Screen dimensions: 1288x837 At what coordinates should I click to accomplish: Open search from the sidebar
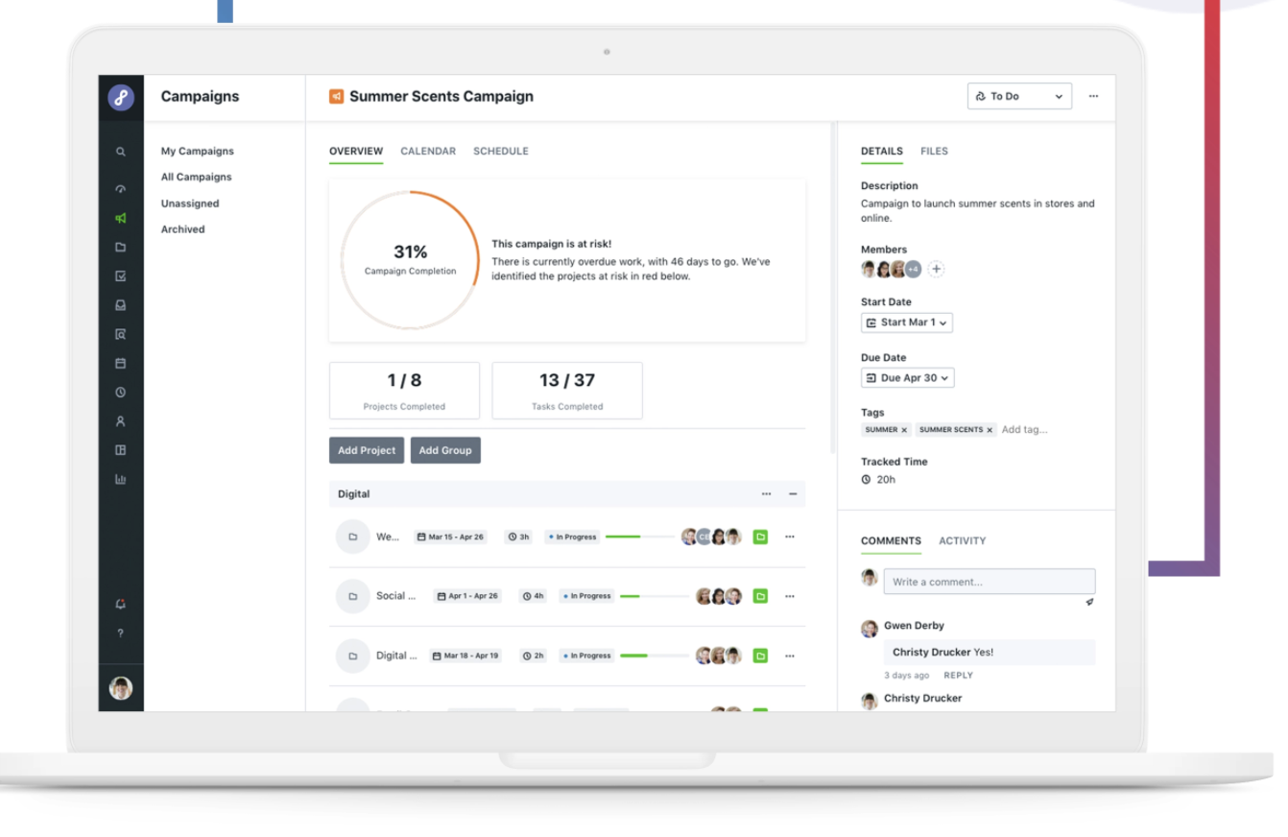(121, 152)
